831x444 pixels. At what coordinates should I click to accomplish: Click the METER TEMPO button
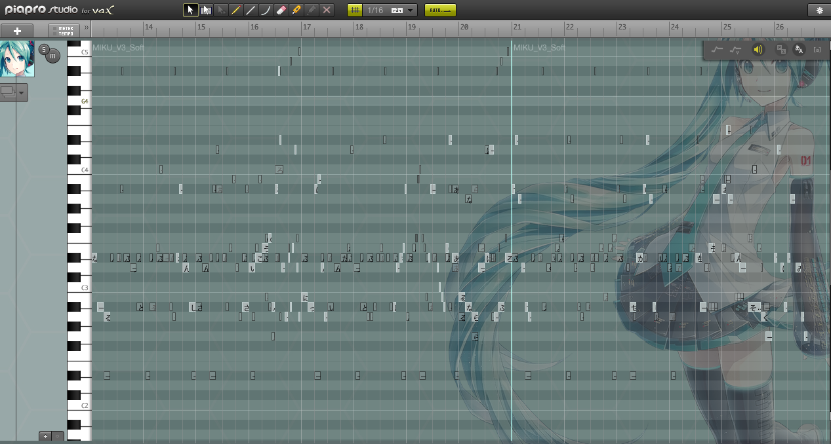(64, 31)
